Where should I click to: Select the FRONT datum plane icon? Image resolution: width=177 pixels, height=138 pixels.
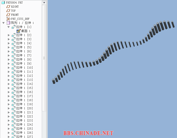point(8,15)
